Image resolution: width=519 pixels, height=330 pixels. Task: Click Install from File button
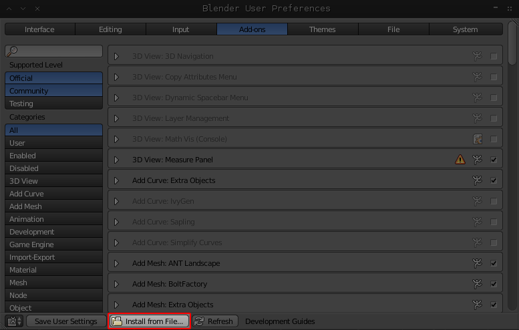coord(149,321)
